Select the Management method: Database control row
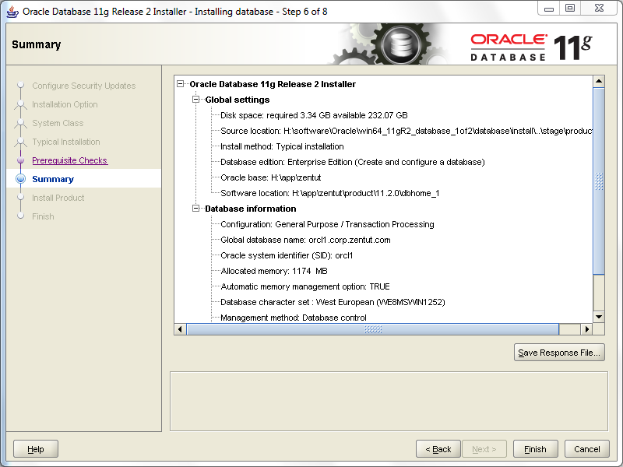The width and height of the screenshot is (623, 467). [294, 318]
